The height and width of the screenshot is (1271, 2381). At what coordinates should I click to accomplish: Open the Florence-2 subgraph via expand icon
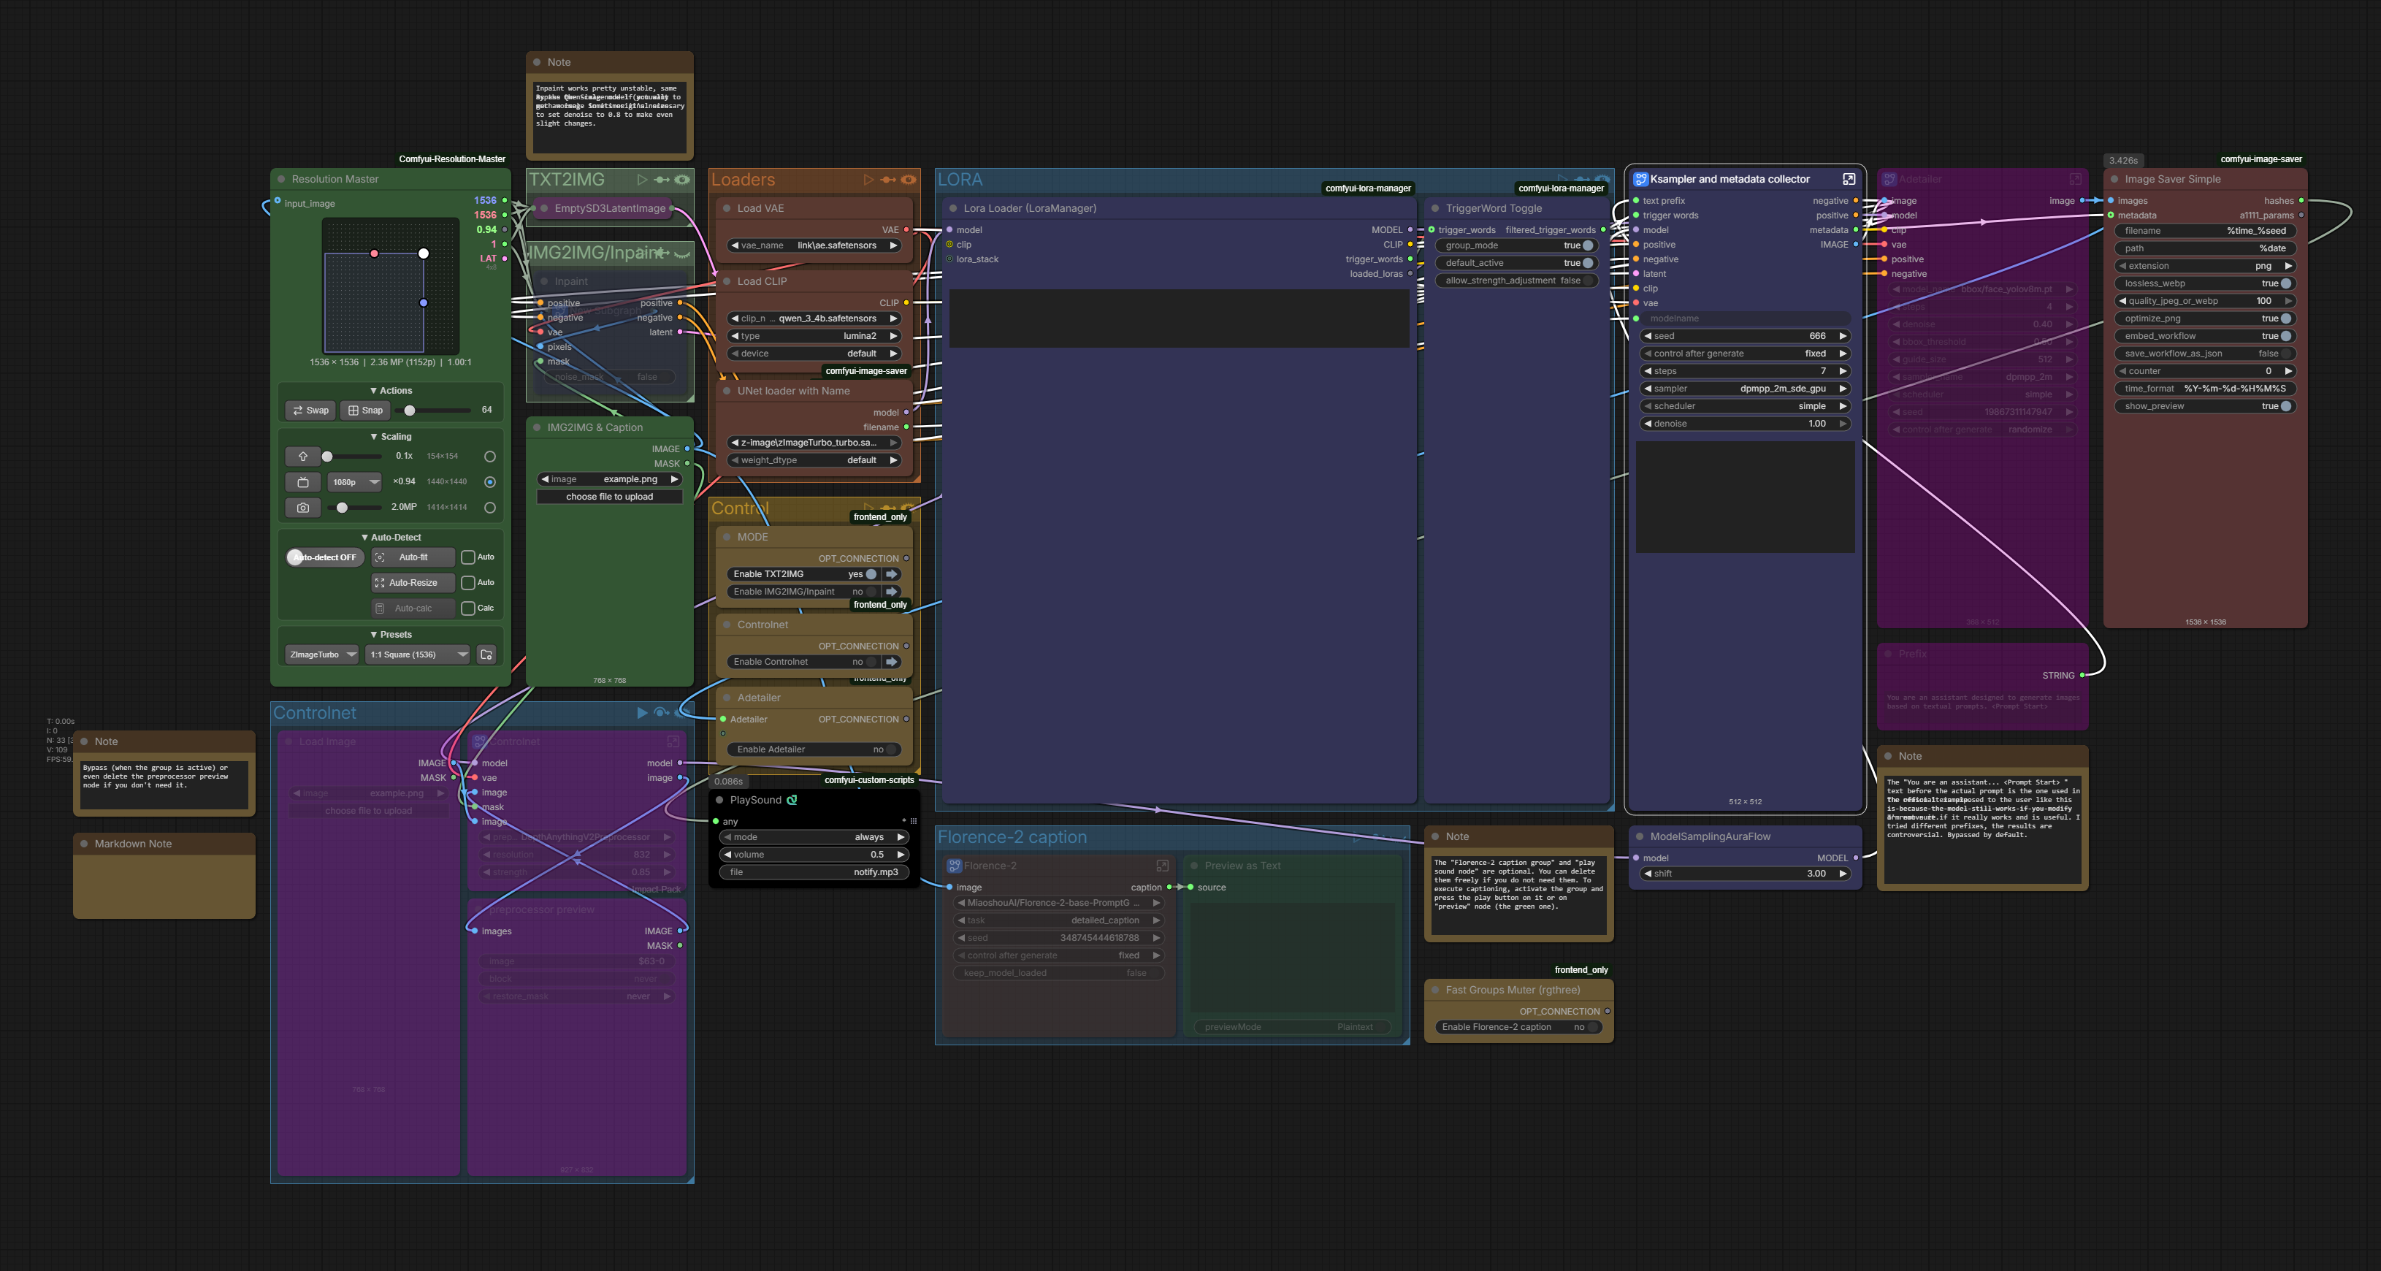pyautogui.click(x=1163, y=866)
